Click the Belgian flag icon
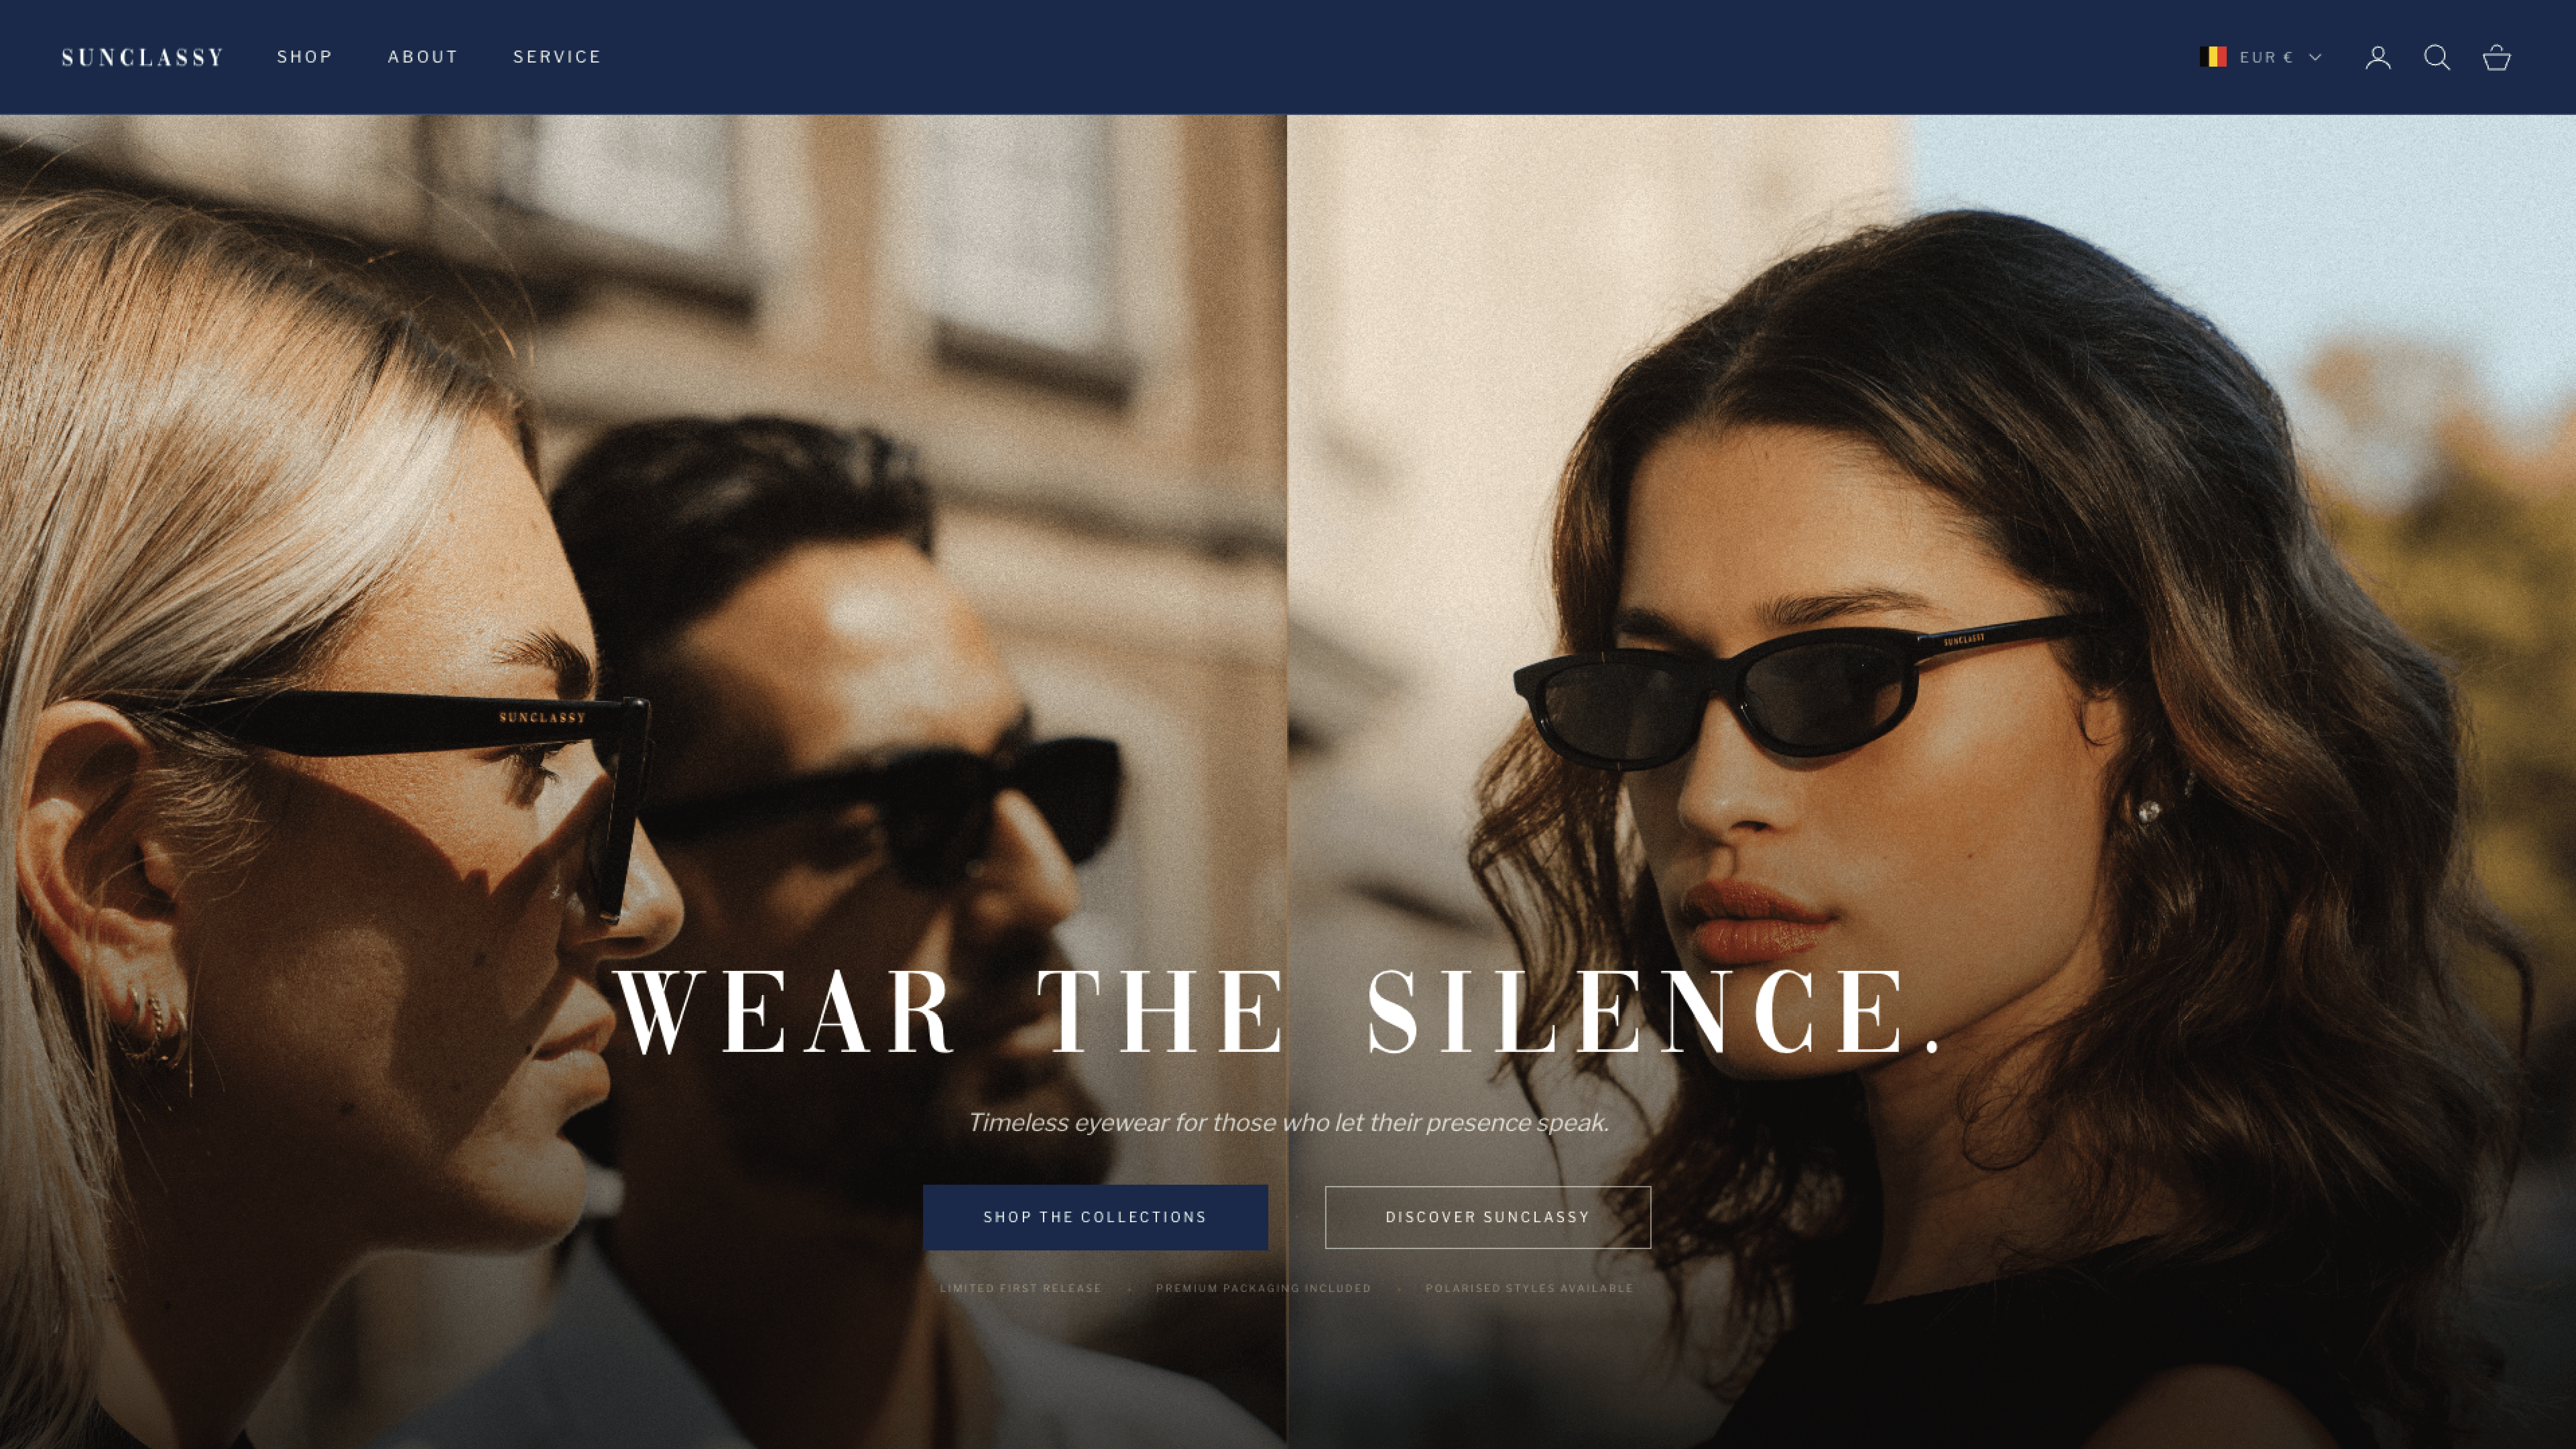The image size is (2576, 1449). (x=2213, y=57)
